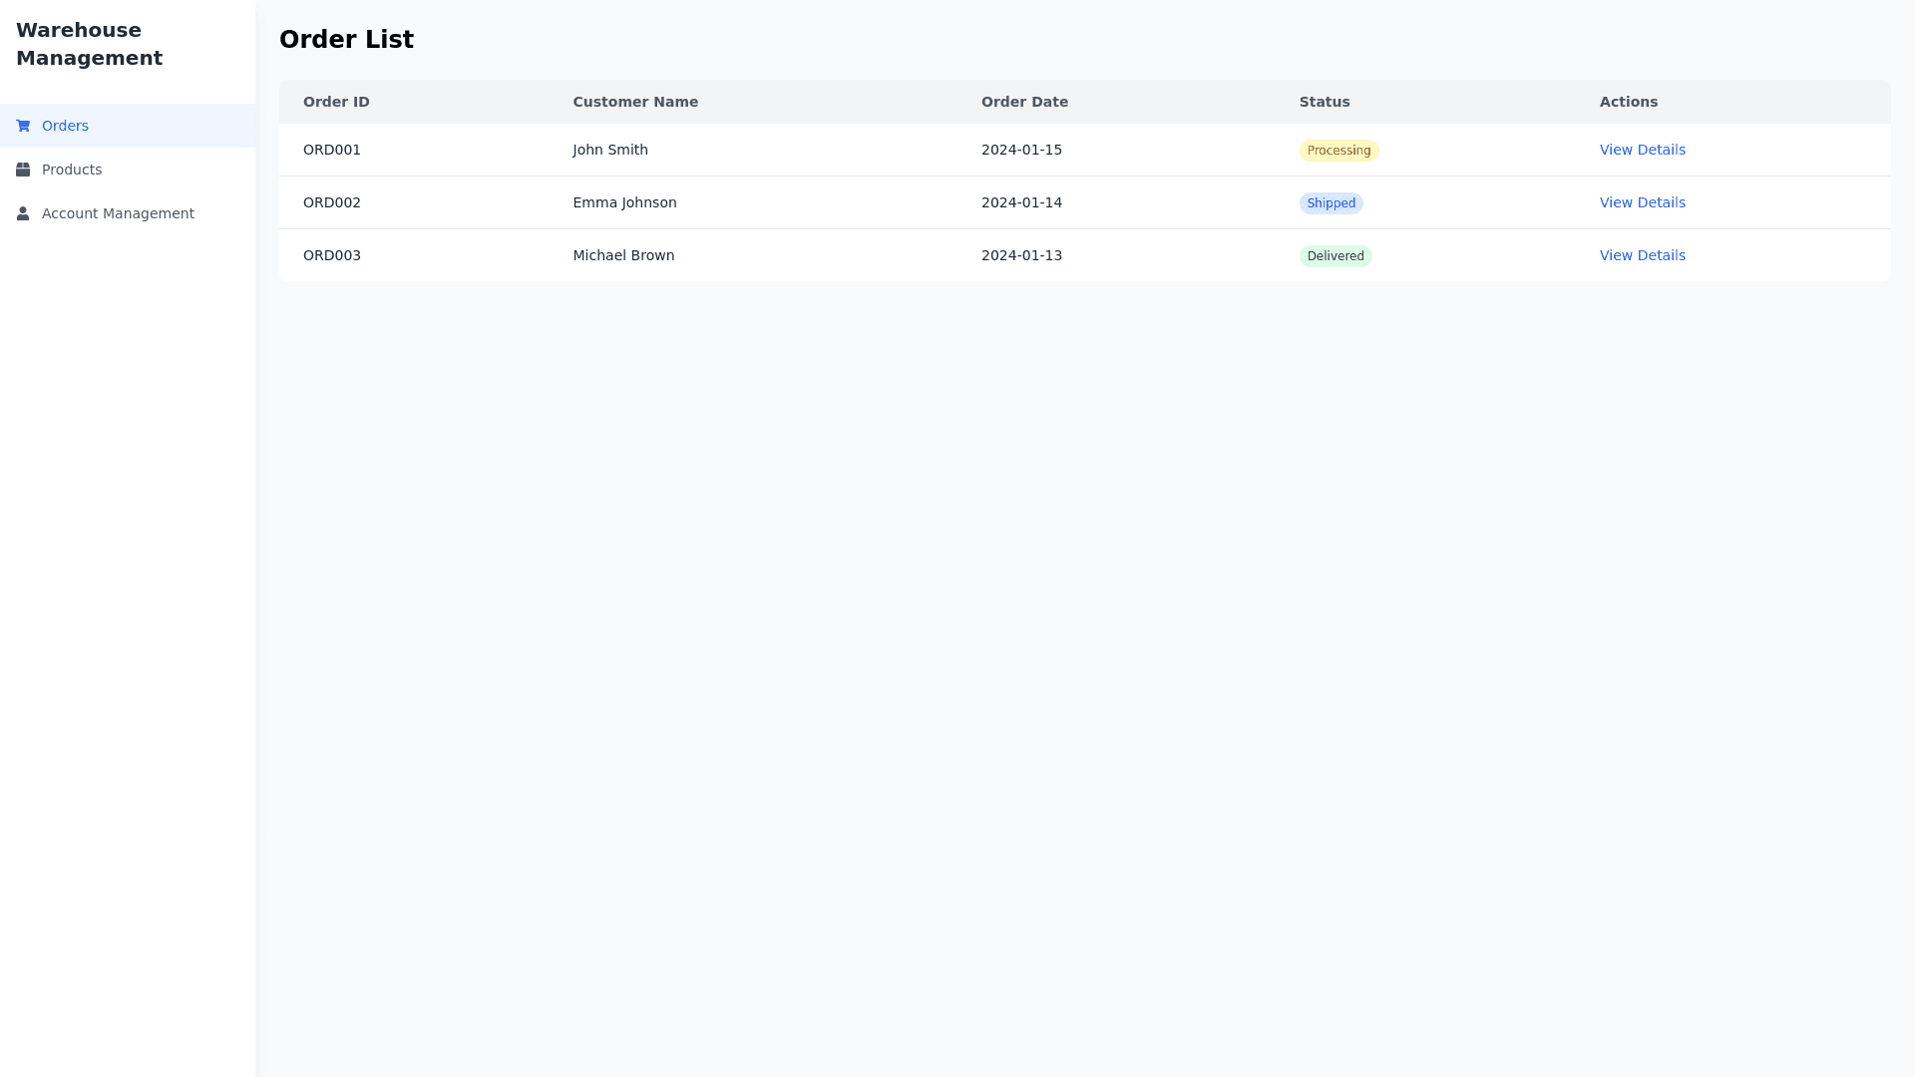Click the Order Date column header

[1024, 102]
